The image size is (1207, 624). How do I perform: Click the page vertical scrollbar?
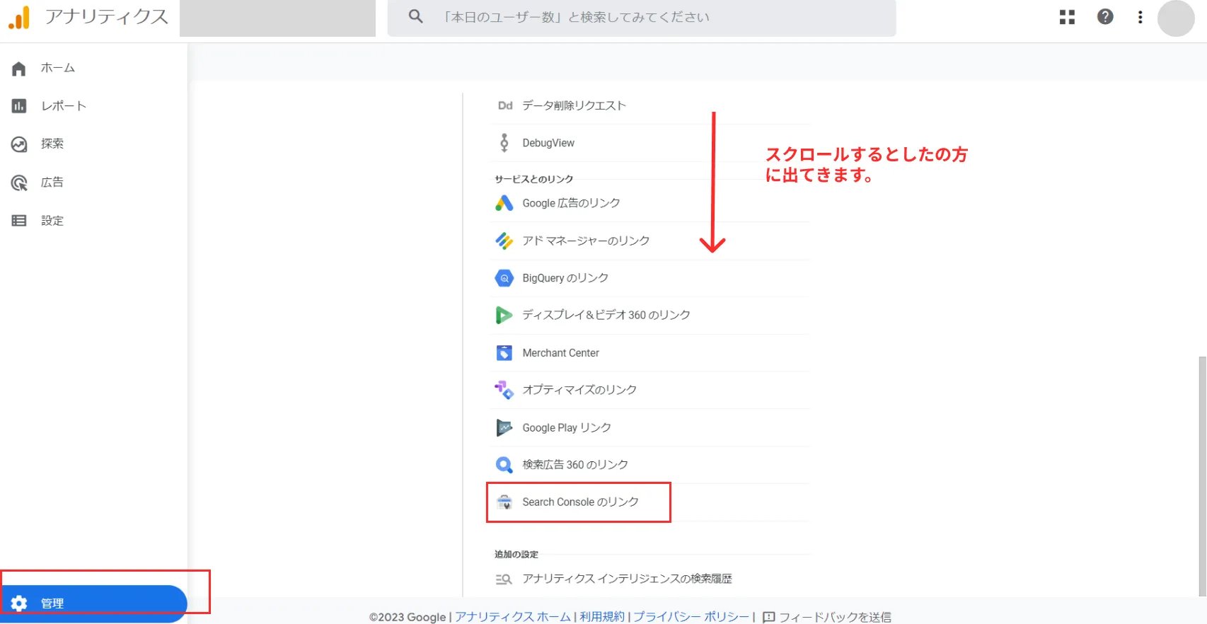coord(1202,475)
